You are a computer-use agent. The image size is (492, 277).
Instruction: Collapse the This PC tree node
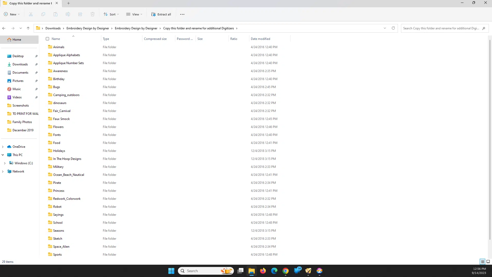click(3, 155)
